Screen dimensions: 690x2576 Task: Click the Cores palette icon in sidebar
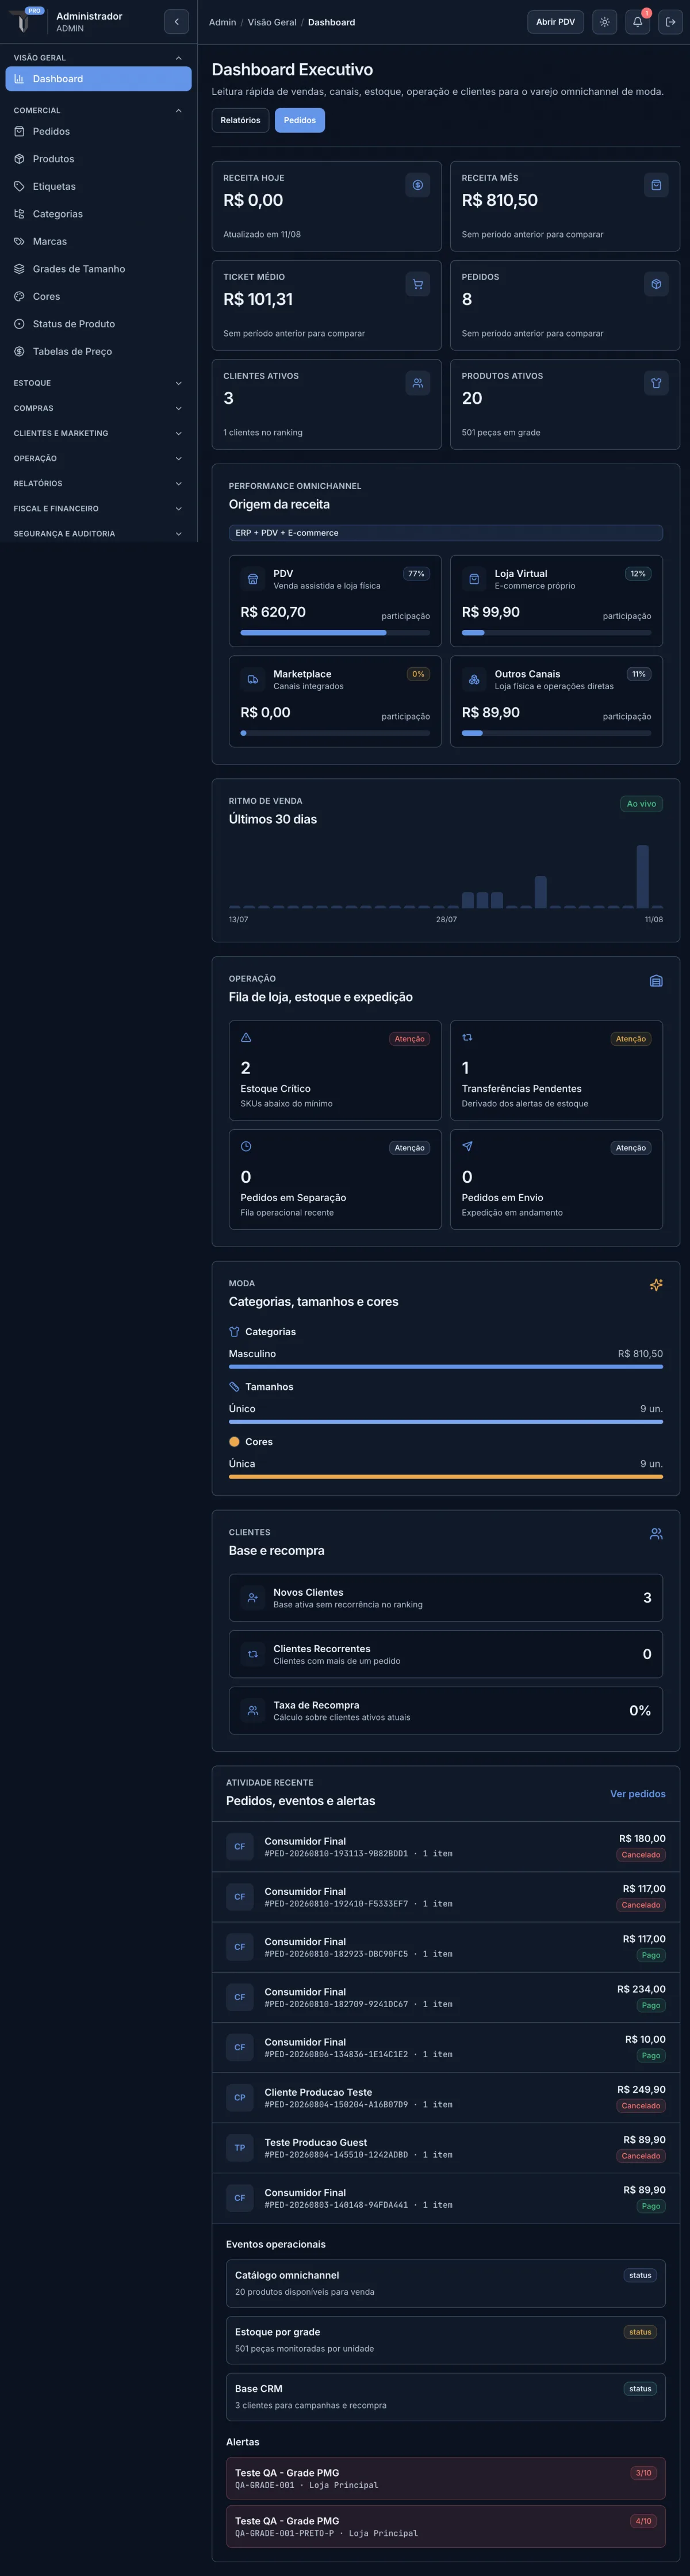tap(19, 296)
